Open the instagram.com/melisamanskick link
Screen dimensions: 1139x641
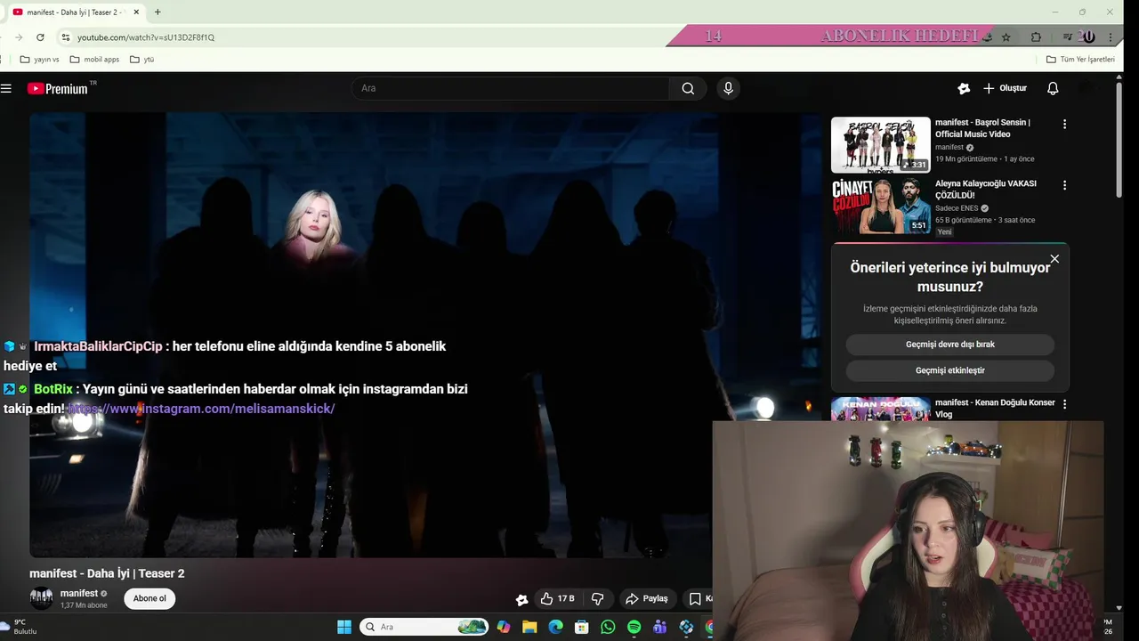pyautogui.click(x=202, y=409)
